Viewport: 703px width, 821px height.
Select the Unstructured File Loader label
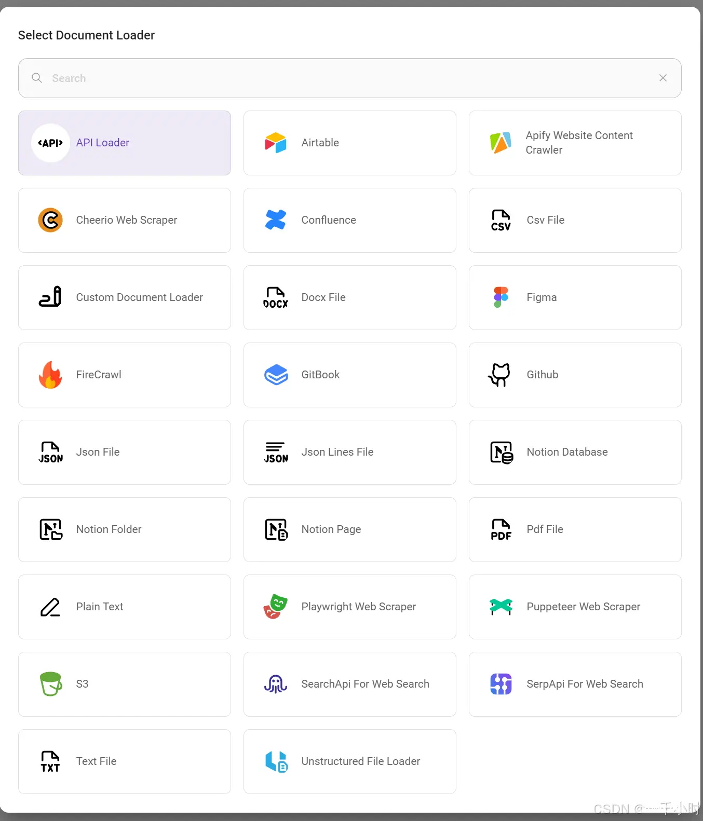[x=361, y=761]
